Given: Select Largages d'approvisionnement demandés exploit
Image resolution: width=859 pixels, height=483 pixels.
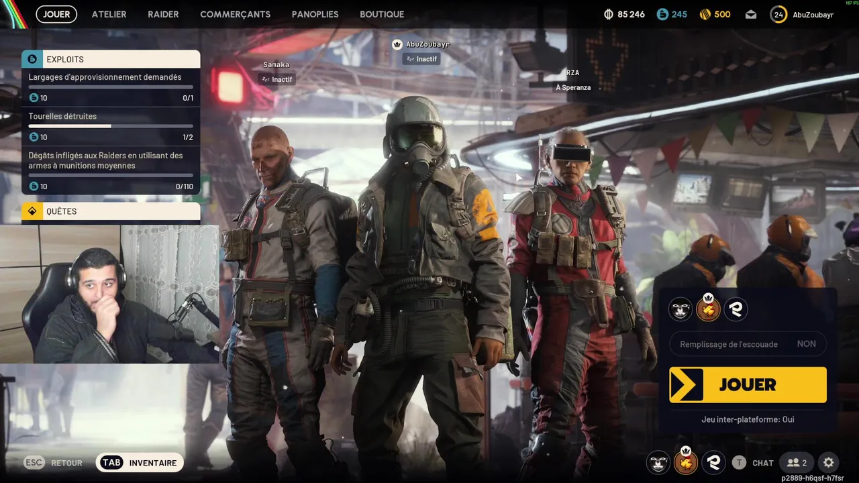Looking at the screenshot, I should tap(111, 88).
